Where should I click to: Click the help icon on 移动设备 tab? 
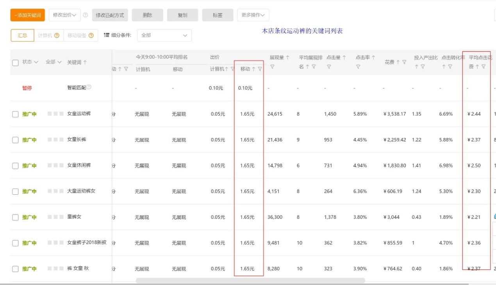tap(91, 35)
